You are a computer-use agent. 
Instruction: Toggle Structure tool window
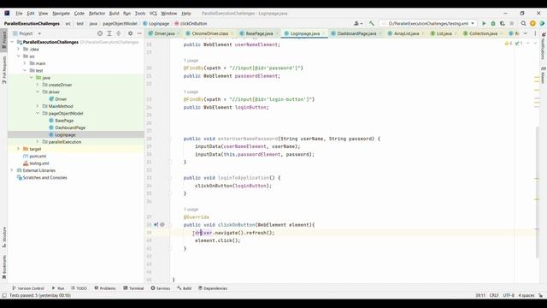pyautogui.click(x=3, y=238)
